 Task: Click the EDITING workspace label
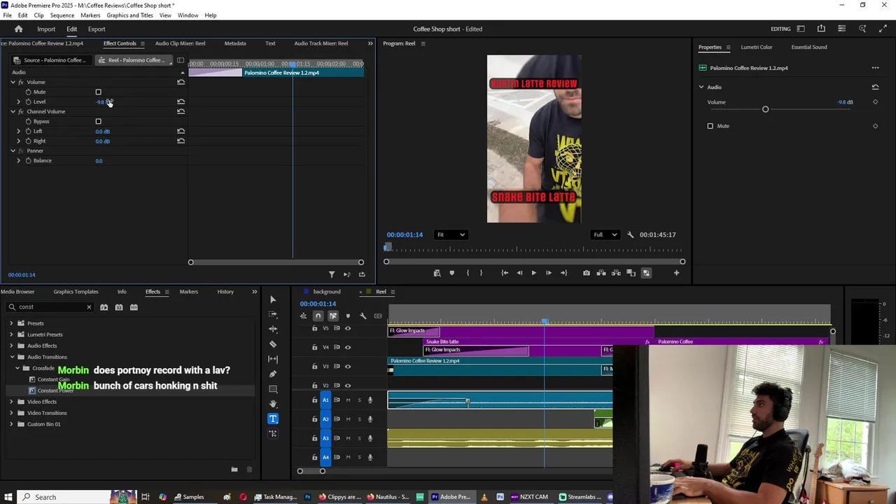pos(780,29)
